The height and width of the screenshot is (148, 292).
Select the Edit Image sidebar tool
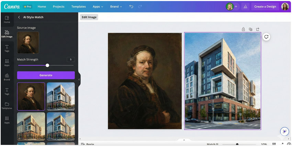pyautogui.click(x=7, y=34)
